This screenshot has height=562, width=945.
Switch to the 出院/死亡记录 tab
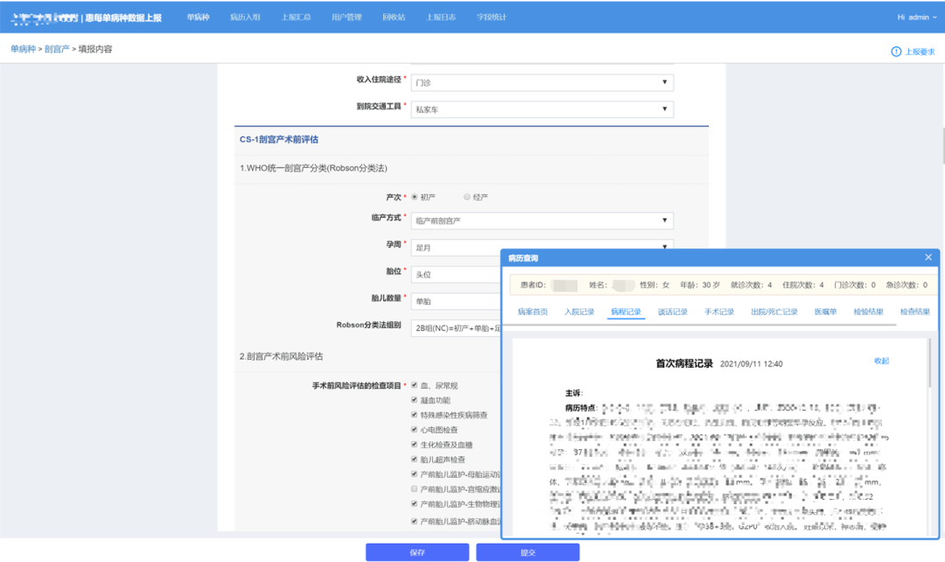pos(773,312)
